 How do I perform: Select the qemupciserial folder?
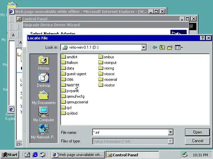75,102
